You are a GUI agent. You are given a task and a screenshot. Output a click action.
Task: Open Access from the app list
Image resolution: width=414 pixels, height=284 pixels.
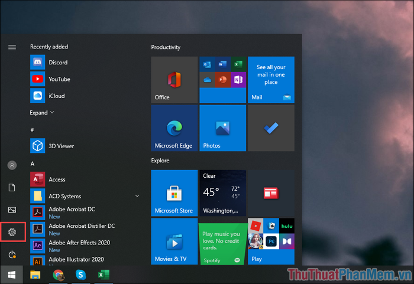[x=85, y=179]
